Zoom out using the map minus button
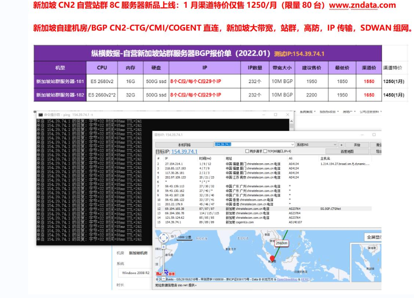The height and width of the screenshot is (298, 414). [x=164, y=279]
